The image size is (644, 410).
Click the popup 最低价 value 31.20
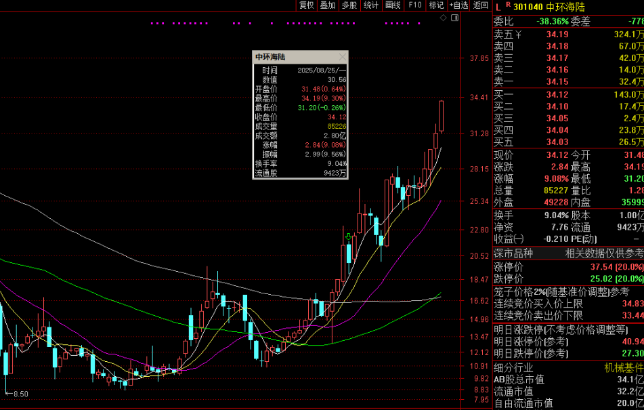click(322, 108)
